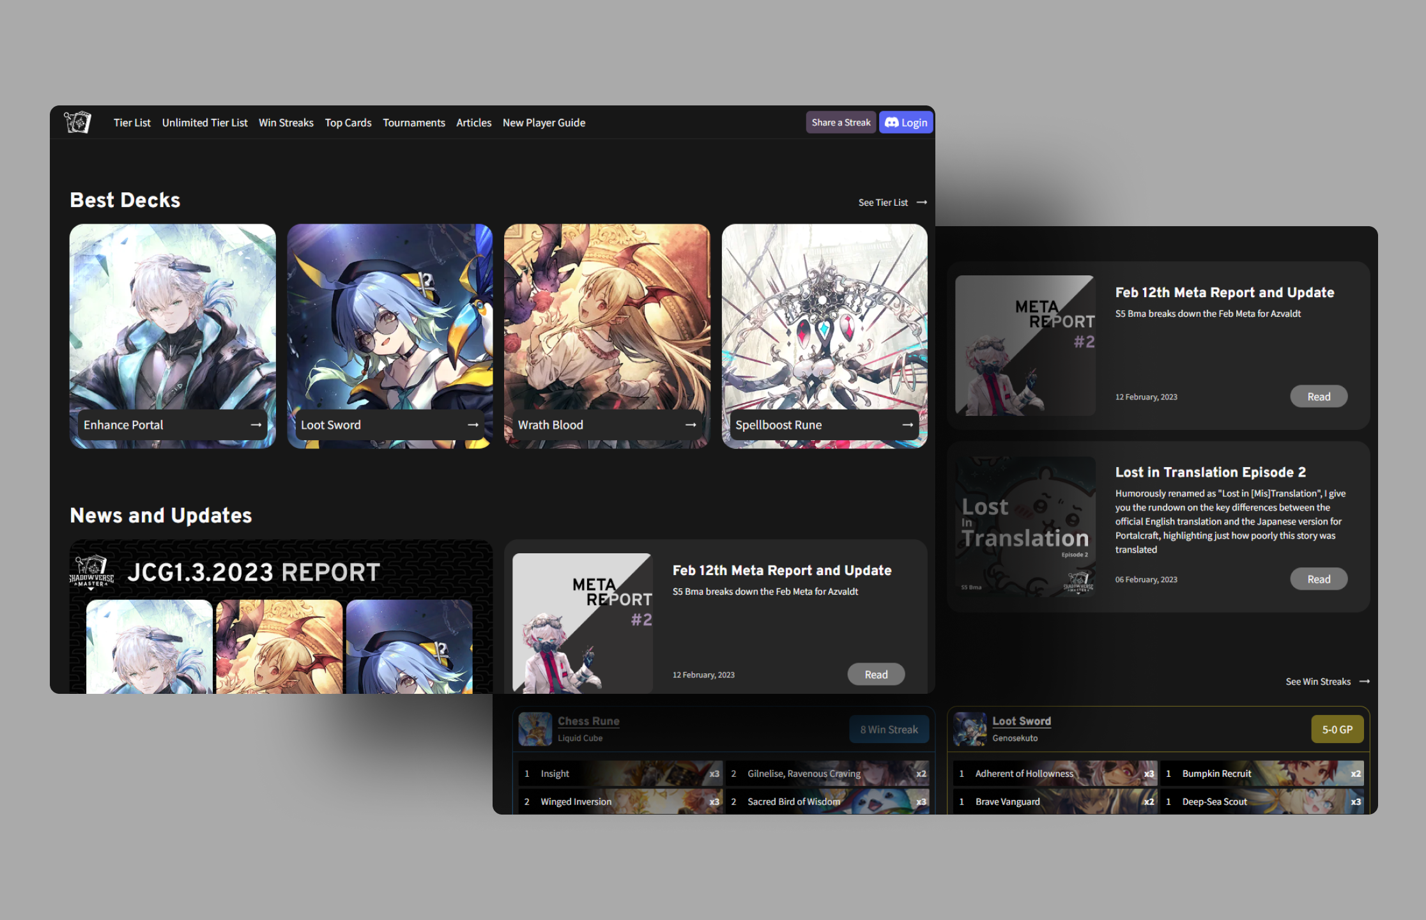The height and width of the screenshot is (920, 1426).
Task: Click the arrow on Enhance Portal card
Action: click(x=256, y=425)
